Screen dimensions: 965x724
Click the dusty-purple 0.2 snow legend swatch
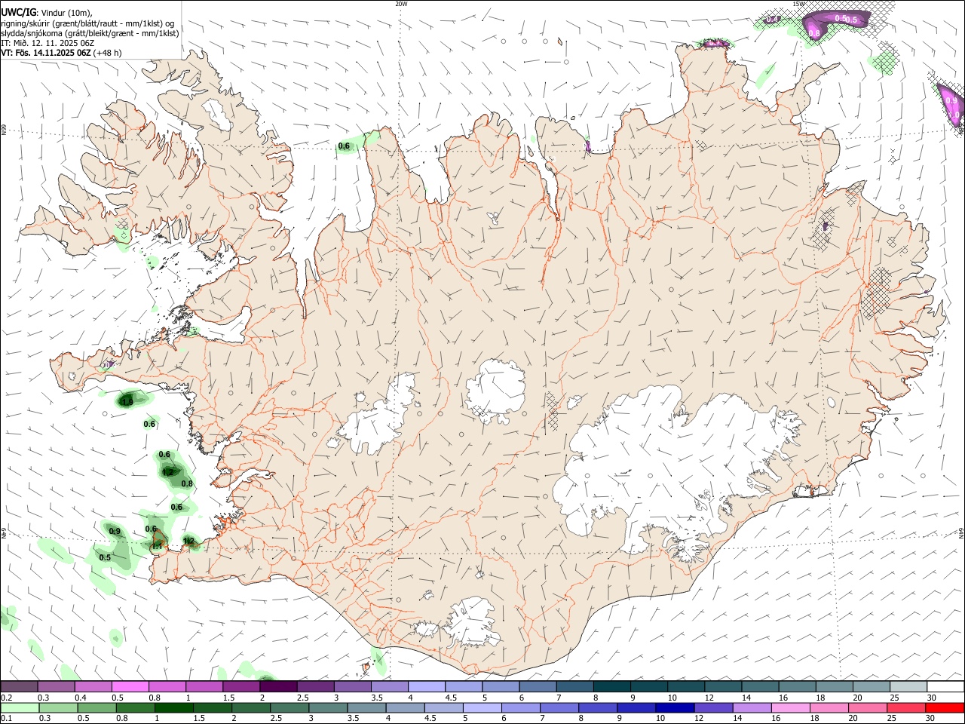[x=19, y=687]
